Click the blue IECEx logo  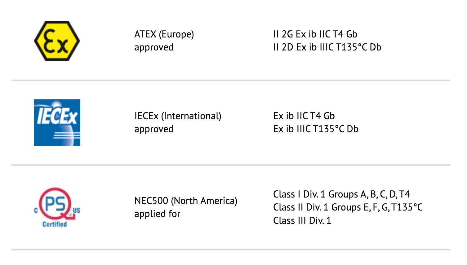(57, 123)
